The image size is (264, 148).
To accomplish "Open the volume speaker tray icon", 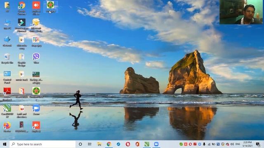I will tap(232, 144).
